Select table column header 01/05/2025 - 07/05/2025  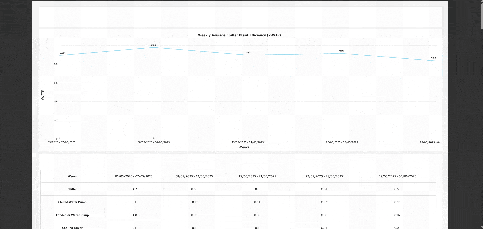point(134,176)
